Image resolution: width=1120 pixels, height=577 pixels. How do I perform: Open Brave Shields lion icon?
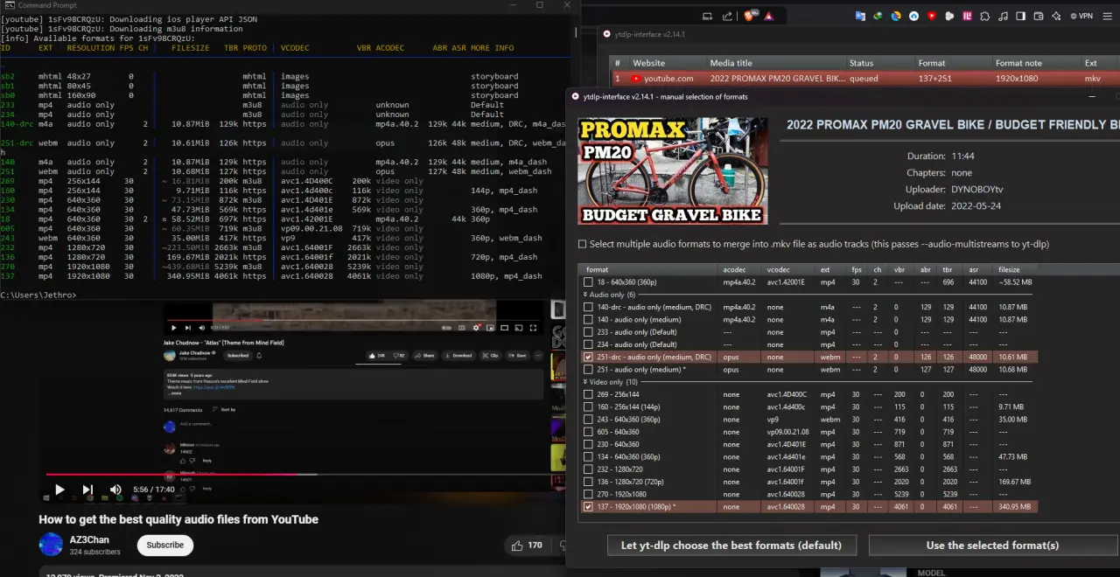[x=751, y=16]
